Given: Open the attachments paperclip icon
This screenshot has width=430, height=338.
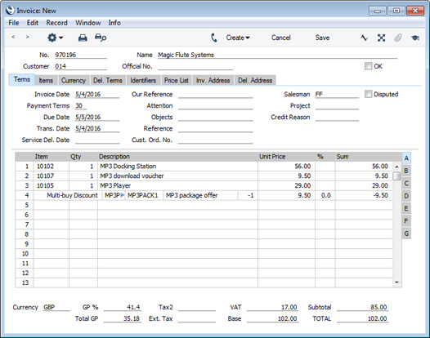Looking at the screenshot, I should 398,38.
